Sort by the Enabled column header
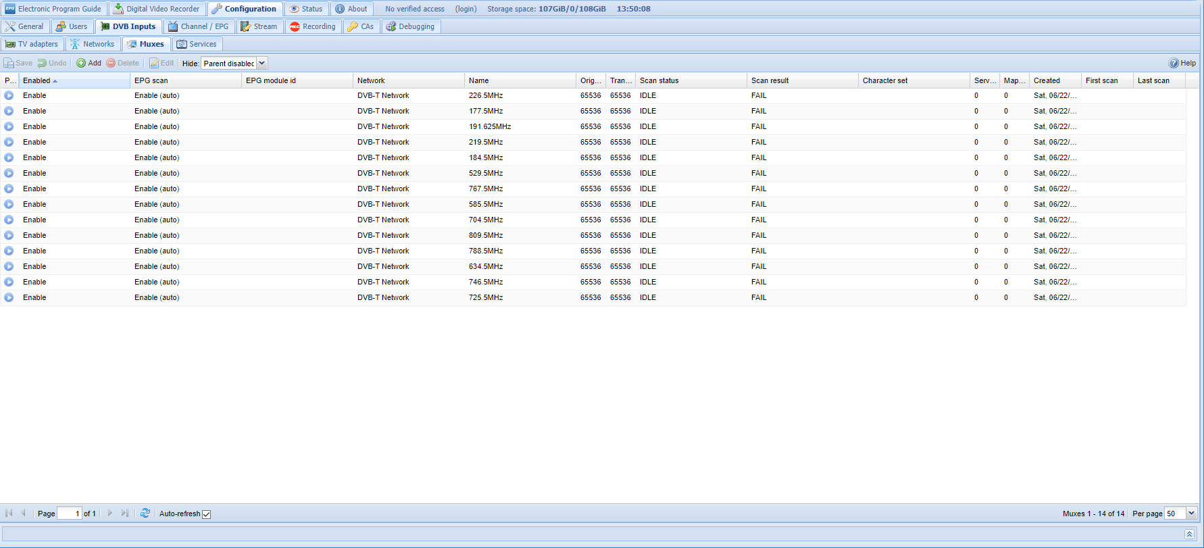Screen dimensions: 1204x548 pos(36,80)
